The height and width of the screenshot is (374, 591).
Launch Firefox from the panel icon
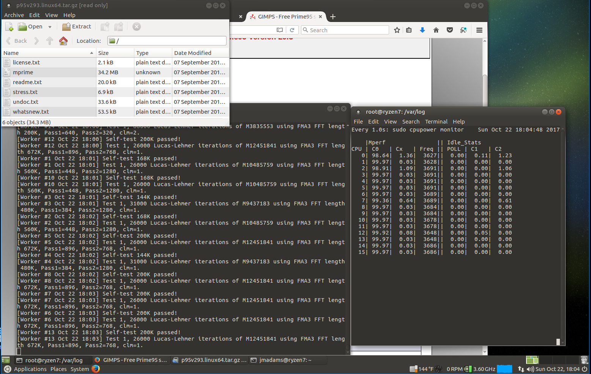pos(96,369)
